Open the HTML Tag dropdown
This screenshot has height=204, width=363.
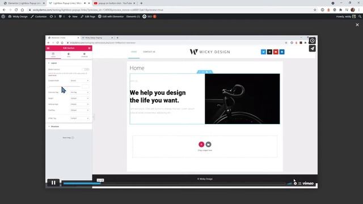pyautogui.click(x=79, y=118)
